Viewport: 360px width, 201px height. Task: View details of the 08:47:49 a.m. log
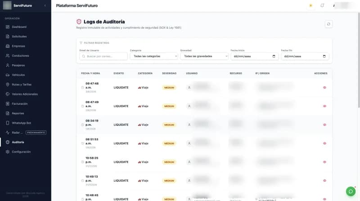324,106
